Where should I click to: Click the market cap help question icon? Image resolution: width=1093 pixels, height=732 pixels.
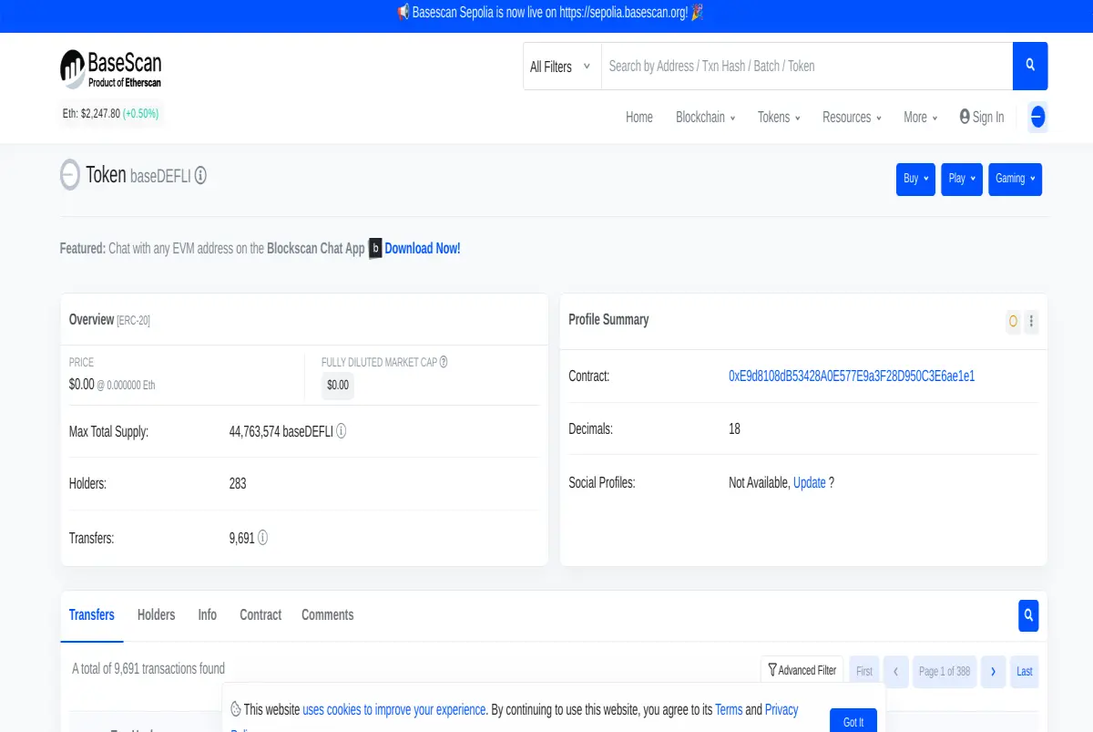click(444, 362)
